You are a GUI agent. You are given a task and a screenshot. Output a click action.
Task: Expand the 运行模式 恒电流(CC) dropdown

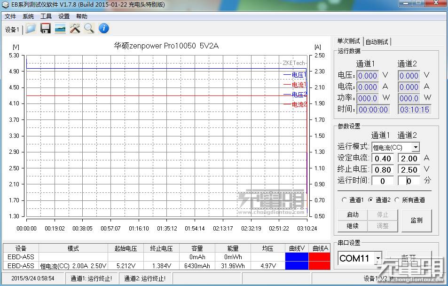[x=416, y=147]
